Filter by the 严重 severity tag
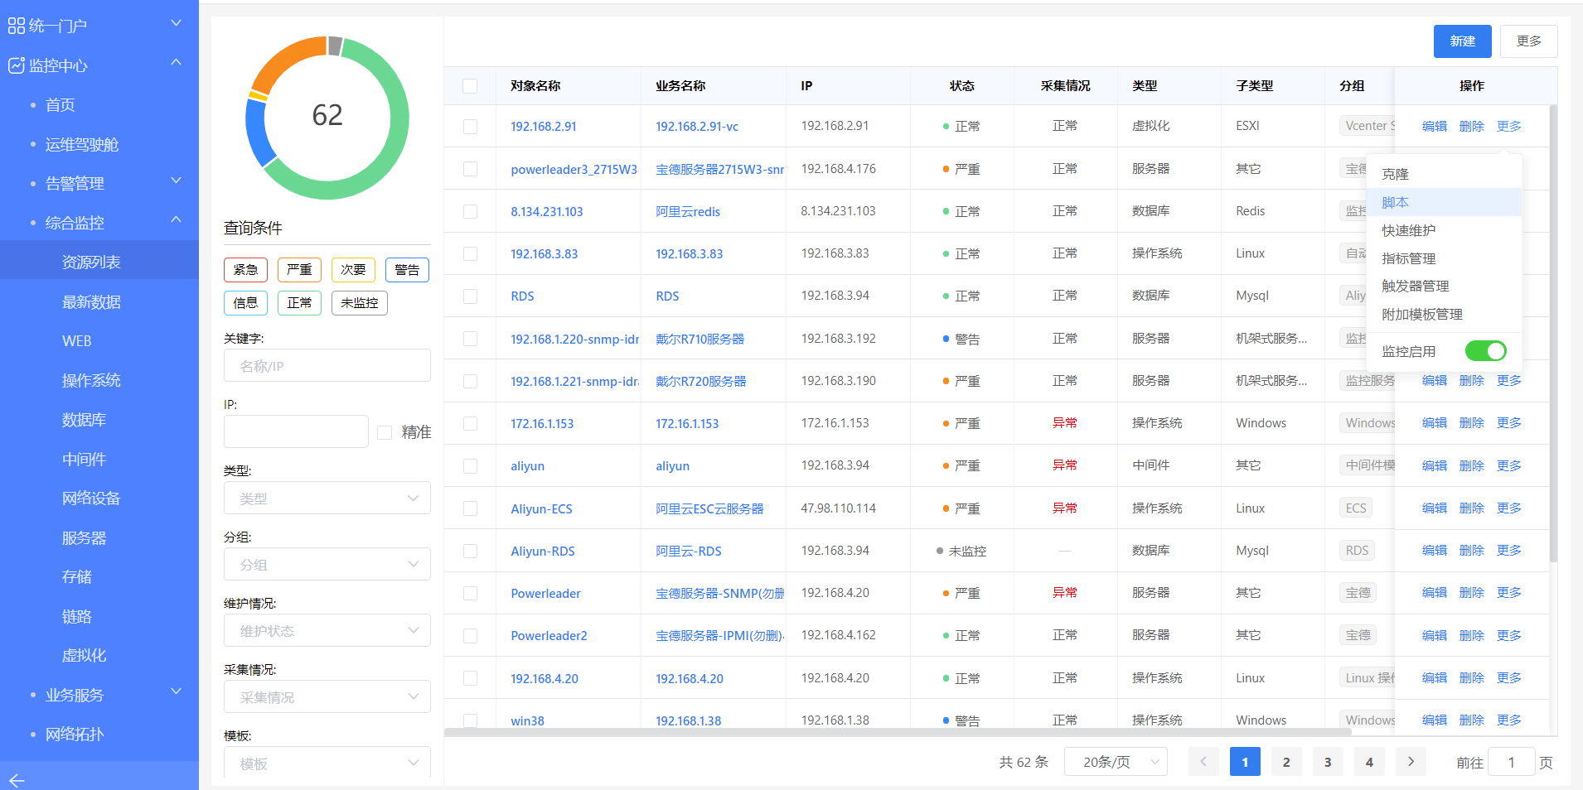The image size is (1583, 790). [x=299, y=270]
